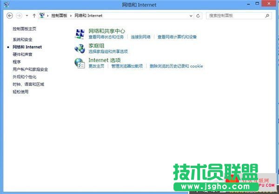Close the 网络和 Internet window

pos(269,4)
